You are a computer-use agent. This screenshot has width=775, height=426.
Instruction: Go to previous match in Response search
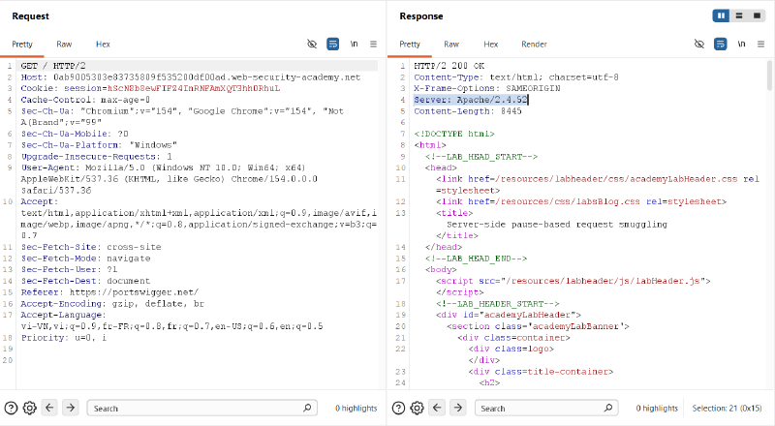[437, 408]
